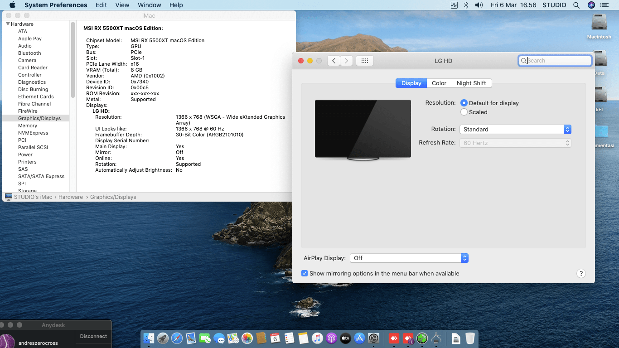Open the View menu
Image resolution: width=619 pixels, height=348 pixels.
[x=122, y=5]
